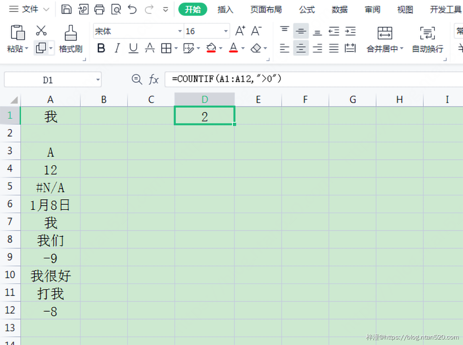Screen dimensions: 463x345
Task: Click the Select All corner triangle
Action: click(x=14, y=100)
